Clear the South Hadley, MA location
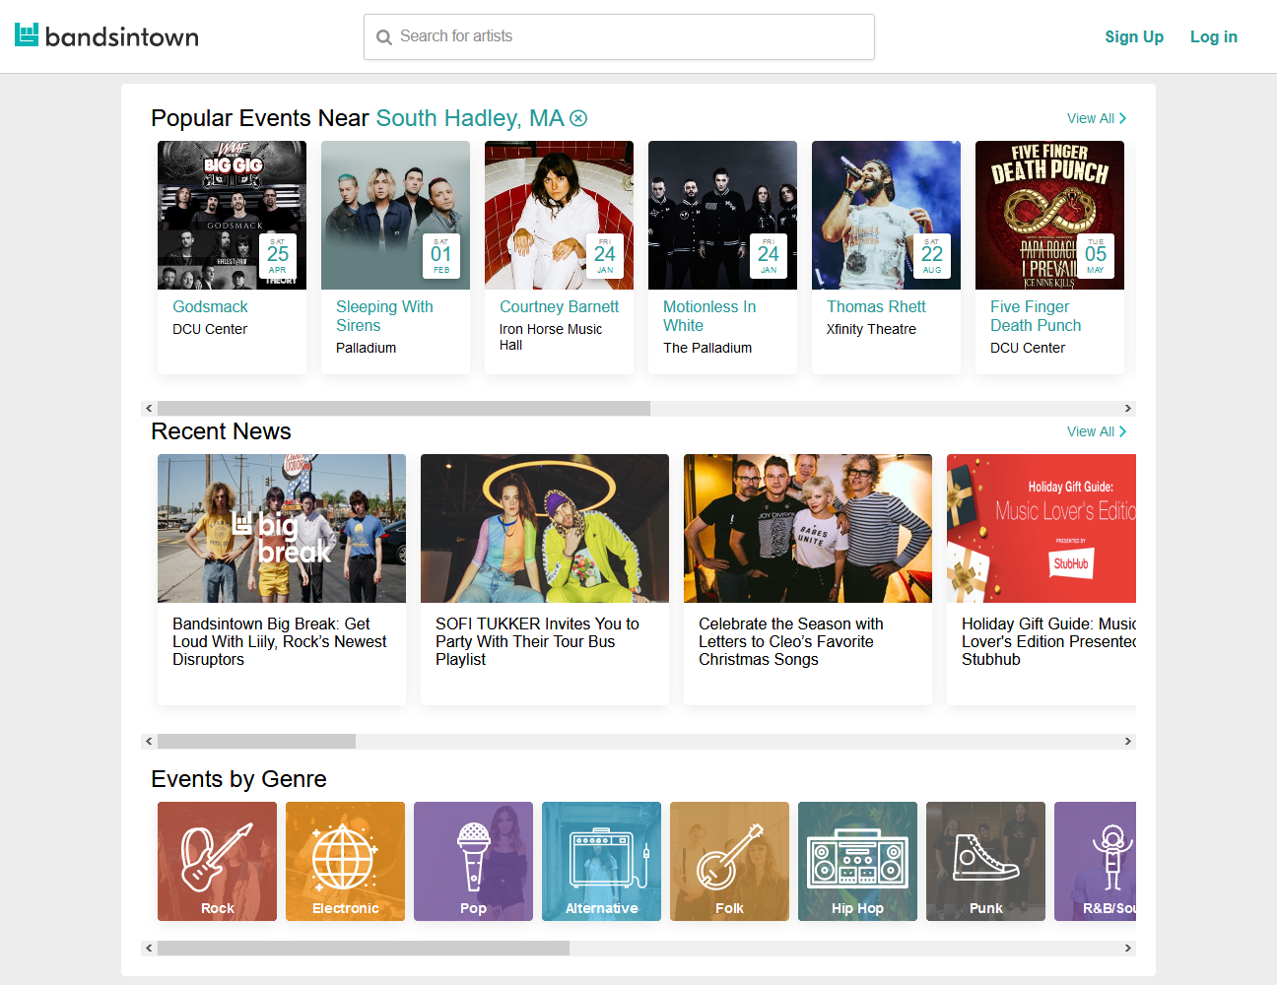1277x985 pixels. (578, 118)
